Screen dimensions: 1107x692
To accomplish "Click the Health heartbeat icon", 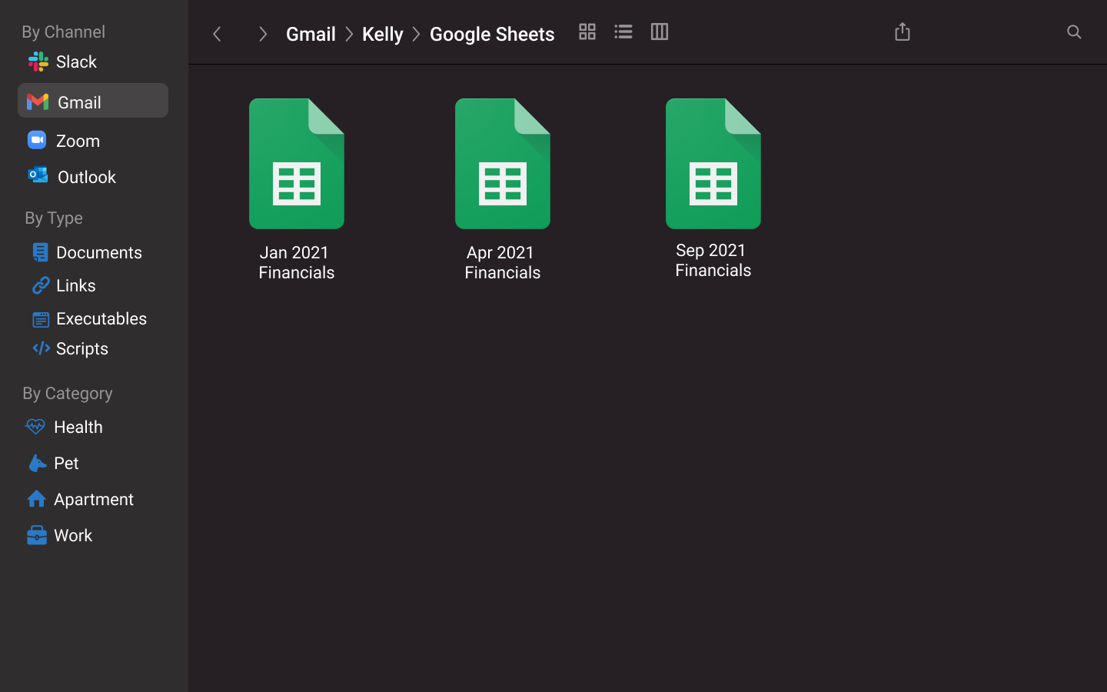I will pyautogui.click(x=35, y=427).
